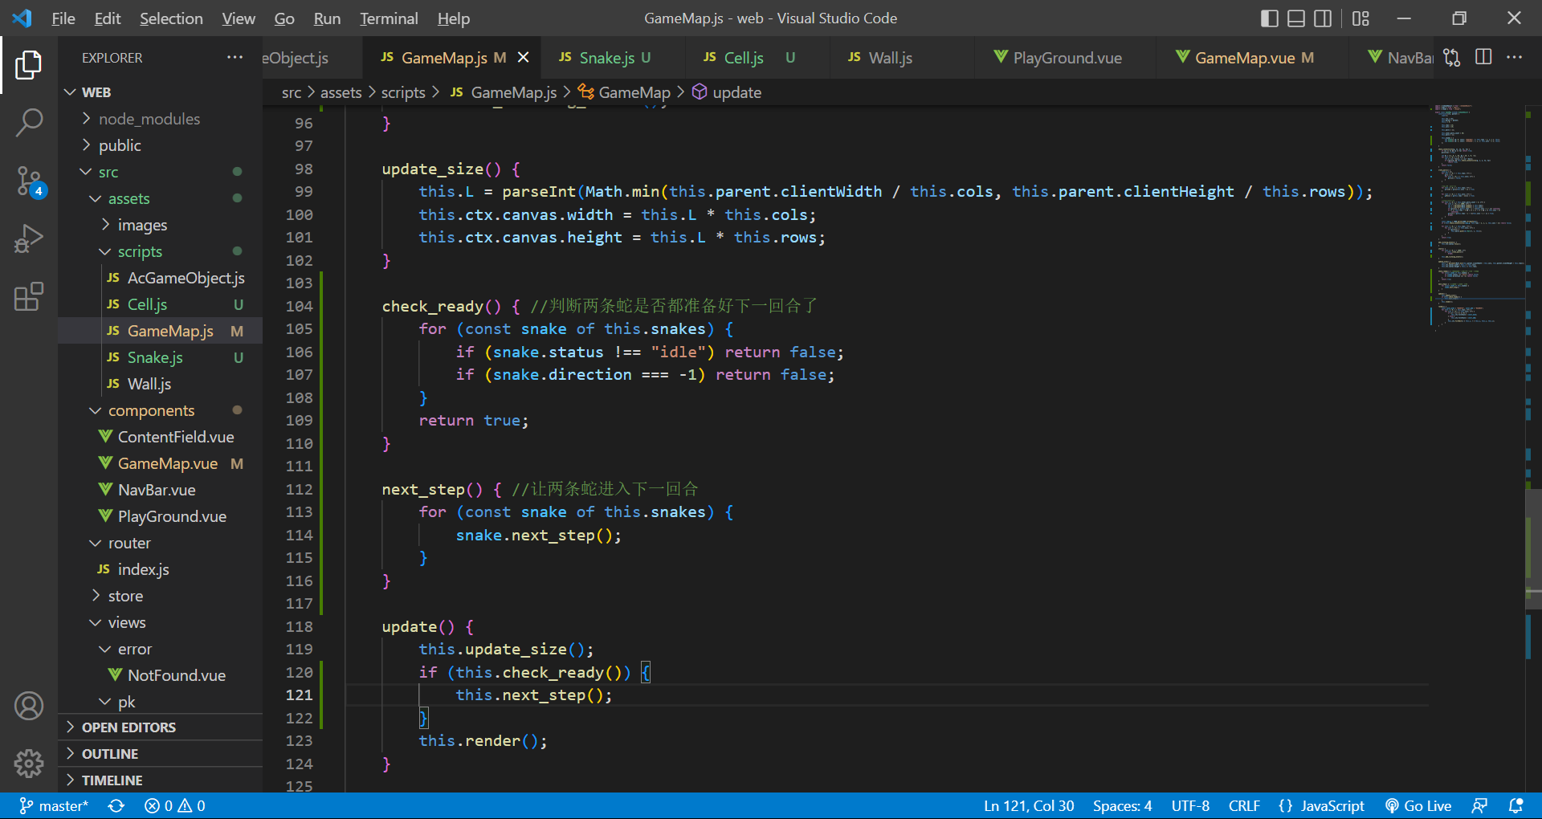Click GameMap class in the breadcrumb
The height and width of the screenshot is (819, 1542).
pos(625,92)
